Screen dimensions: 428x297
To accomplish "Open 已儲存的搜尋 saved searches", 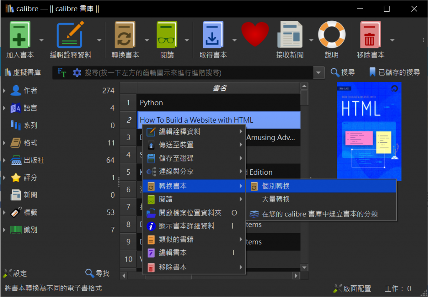I will (x=395, y=73).
